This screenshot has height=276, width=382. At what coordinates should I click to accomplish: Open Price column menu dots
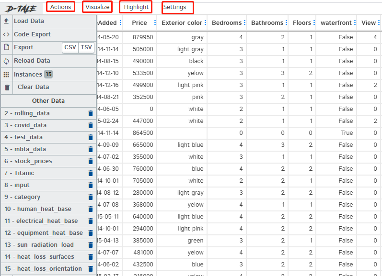point(155,22)
